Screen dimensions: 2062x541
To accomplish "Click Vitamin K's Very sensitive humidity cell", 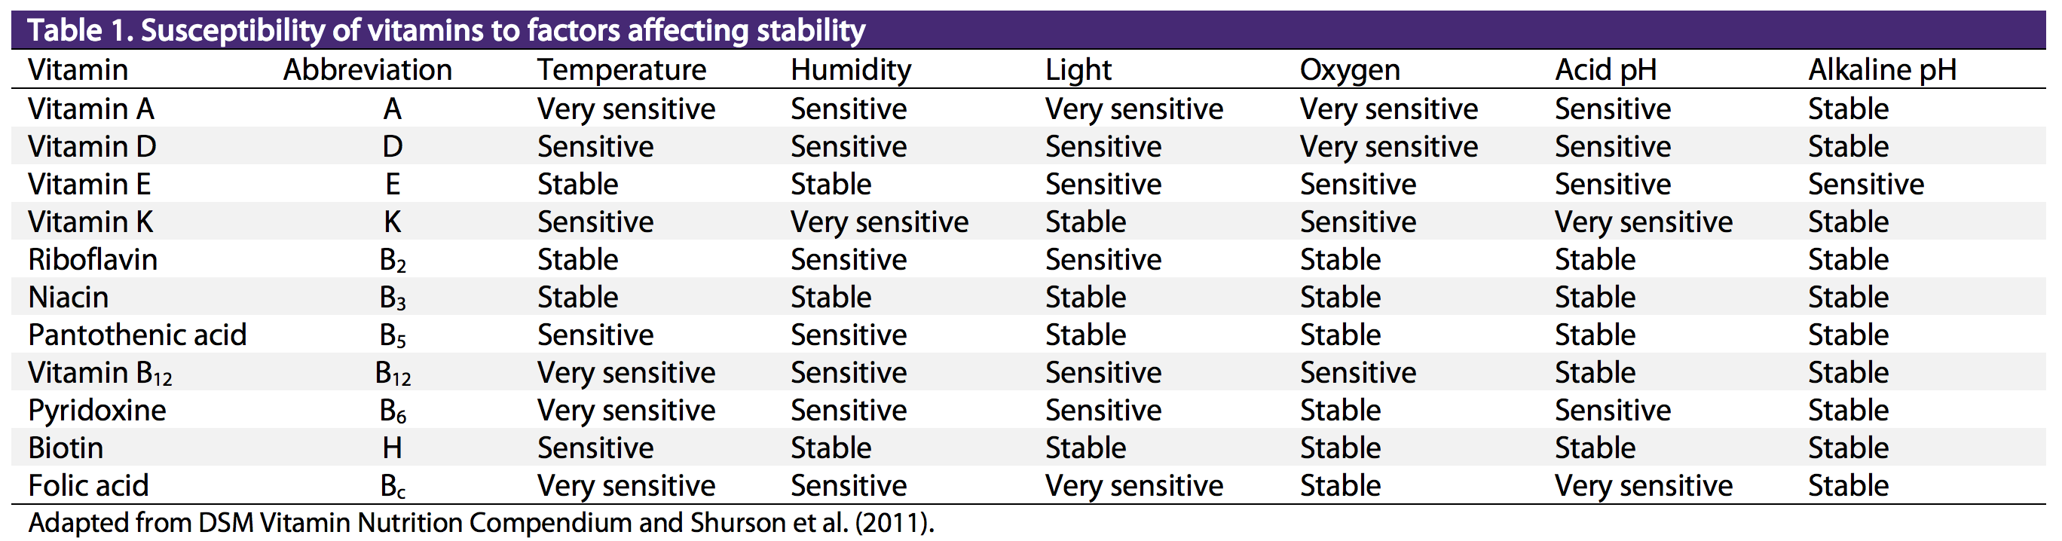I will point(879,222).
